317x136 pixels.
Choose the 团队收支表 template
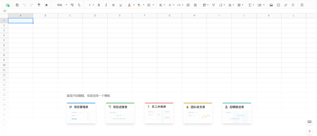(198, 113)
